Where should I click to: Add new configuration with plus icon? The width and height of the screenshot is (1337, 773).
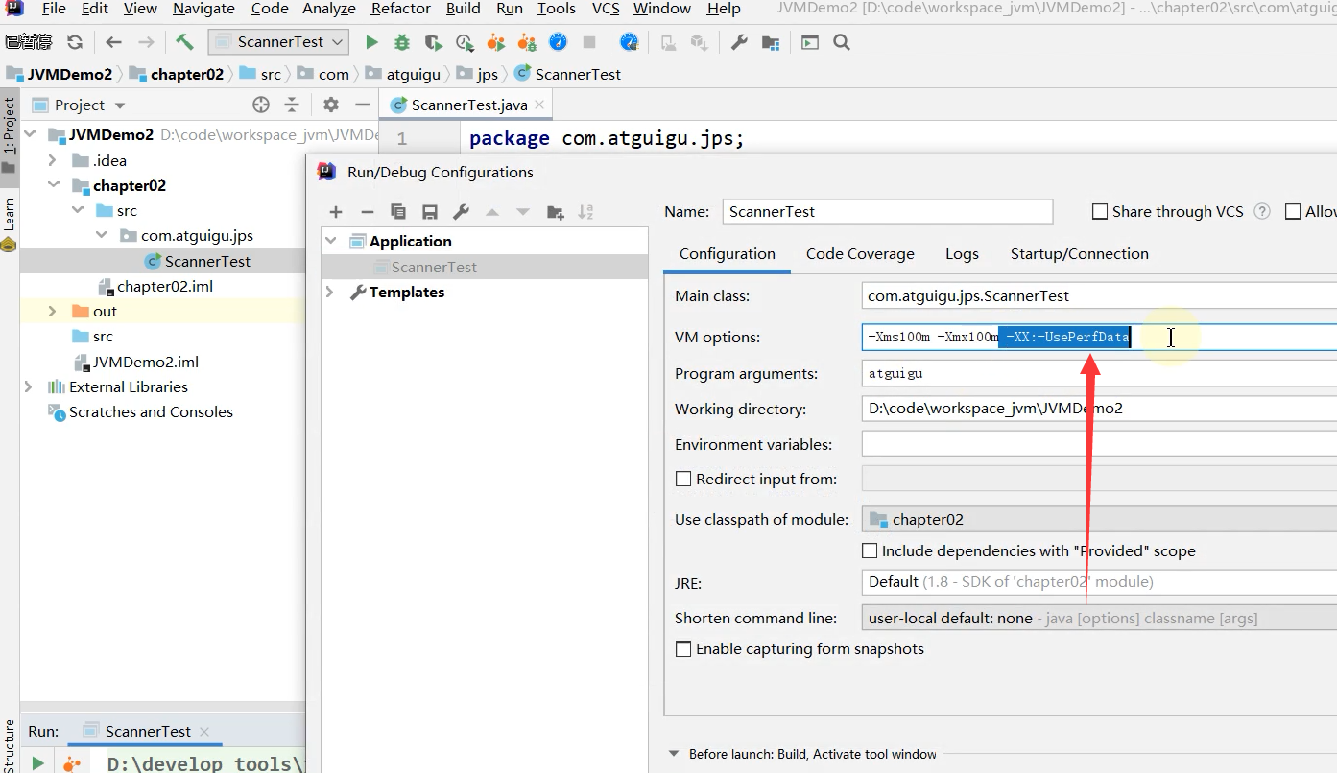coord(336,212)
